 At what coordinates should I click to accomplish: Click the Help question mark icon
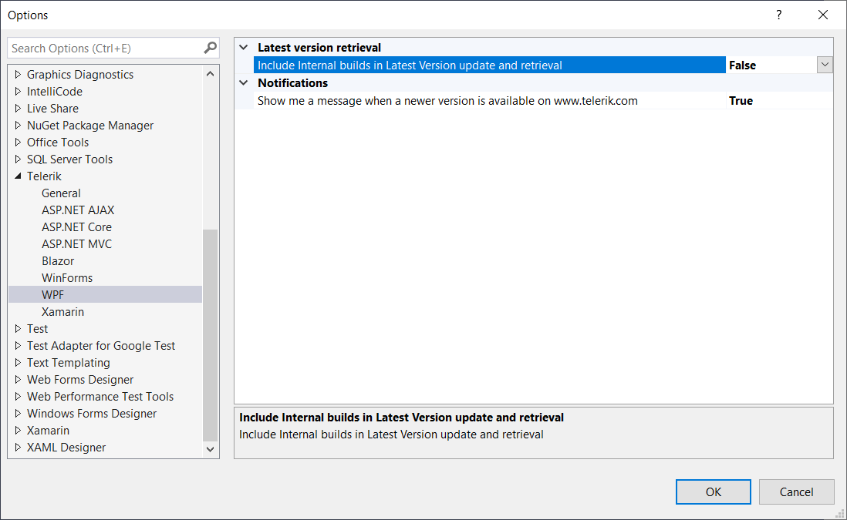click(778, 15)
